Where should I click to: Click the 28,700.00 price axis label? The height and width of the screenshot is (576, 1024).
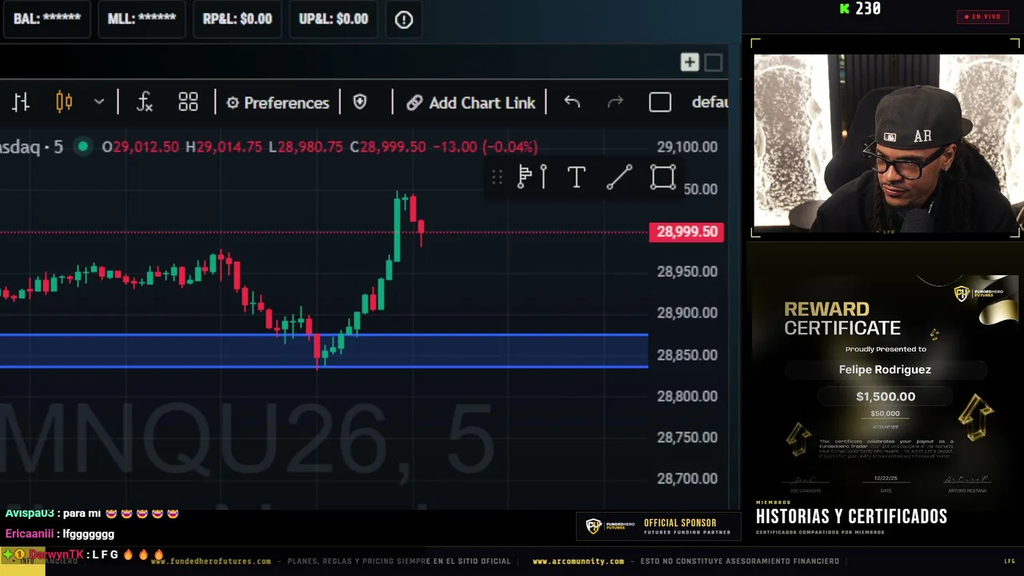click(687, 478)
